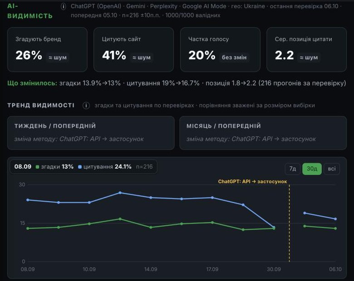The height and width of the screenshot is (281, 354).
Task: Open the Частка голосу 20% card
Action: (x=220, y=49)
